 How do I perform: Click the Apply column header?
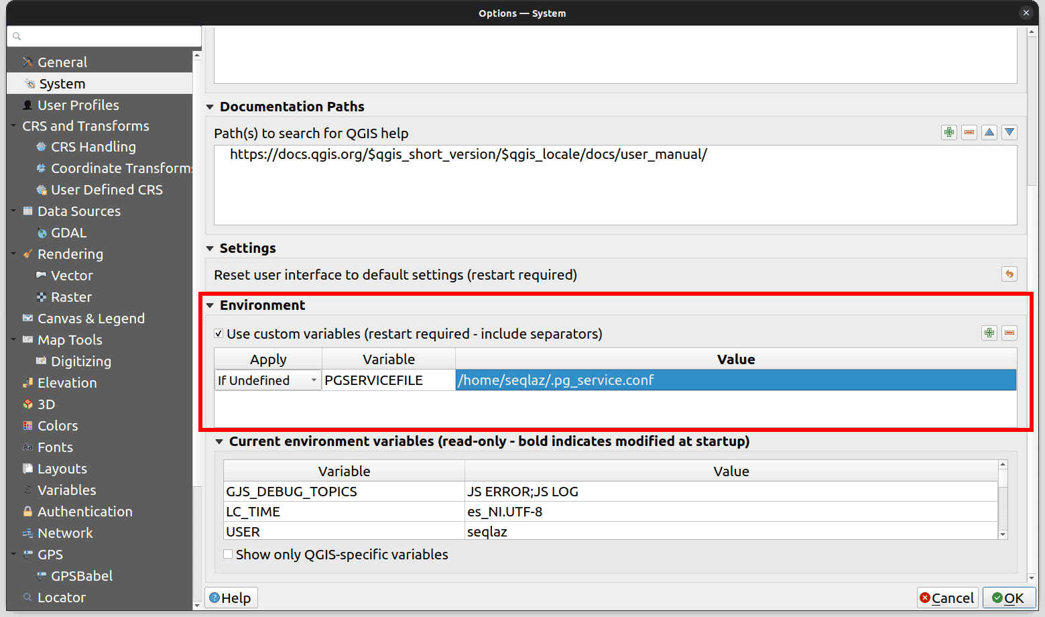click(x=268, y=359)
